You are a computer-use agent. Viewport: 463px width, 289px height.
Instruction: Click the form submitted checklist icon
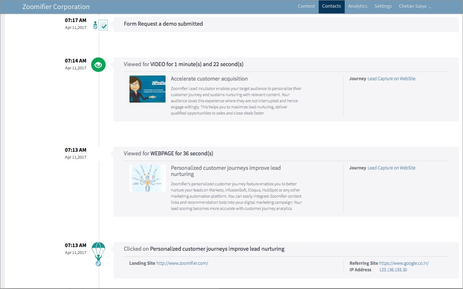101,25
